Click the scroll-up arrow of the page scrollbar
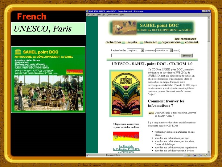 [x=209, y=18]
